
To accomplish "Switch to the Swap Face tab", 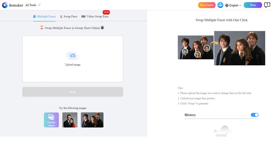I will [69, 16].
